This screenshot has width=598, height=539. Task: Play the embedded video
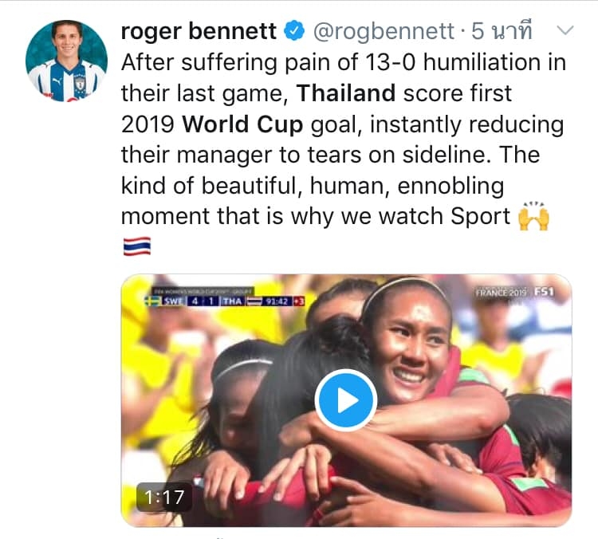(x=345, y=400)
